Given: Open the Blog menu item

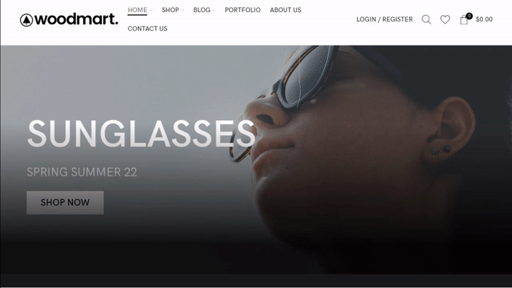Looking at the screenshot, I should (202, 10).
